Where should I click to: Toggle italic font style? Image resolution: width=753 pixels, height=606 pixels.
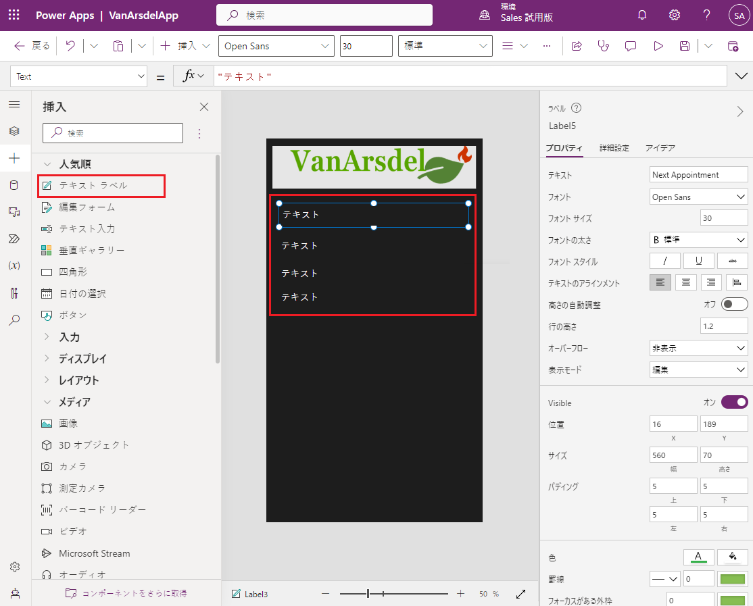(x=664, y=261)
